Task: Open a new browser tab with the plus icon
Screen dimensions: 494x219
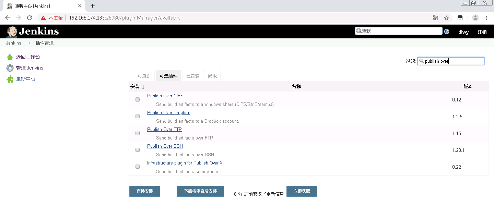Action: pos(93,6)
